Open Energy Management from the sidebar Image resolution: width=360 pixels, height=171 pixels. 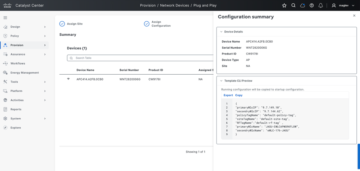pyautogui.click(x=25, y=73)
